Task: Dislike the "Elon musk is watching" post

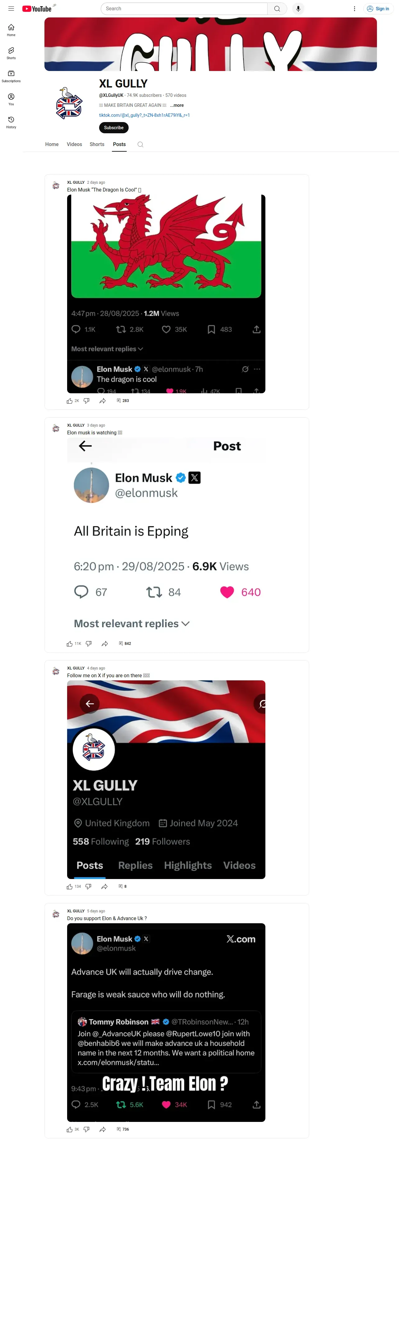Action: click(x=89, y=644)
